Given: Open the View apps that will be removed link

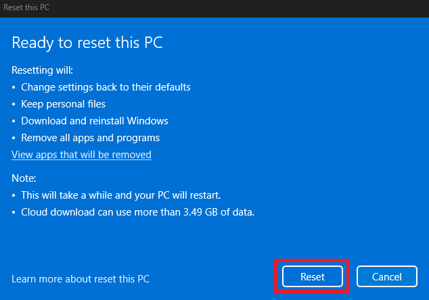Looking at the screenshot, I should click(81, 155).
